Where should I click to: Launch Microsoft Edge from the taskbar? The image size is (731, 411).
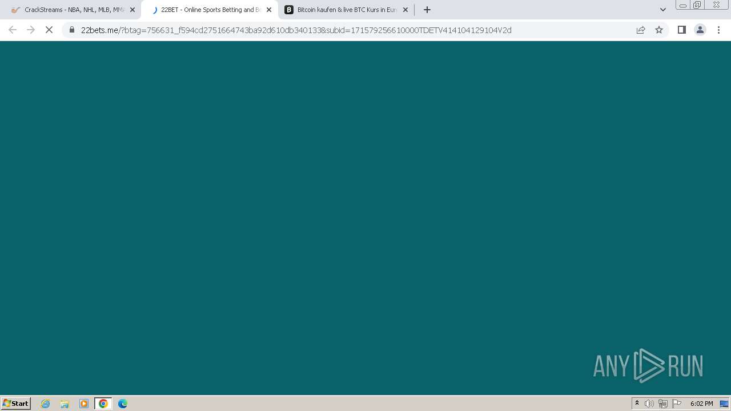point(123,404)
